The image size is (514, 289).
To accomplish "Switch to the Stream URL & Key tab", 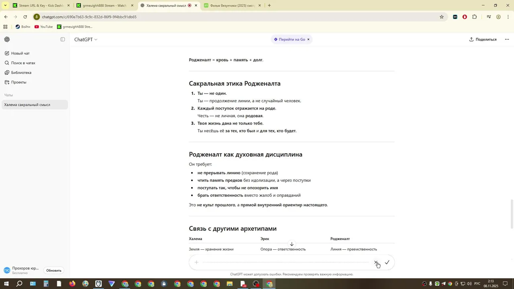I will (41, 6).
